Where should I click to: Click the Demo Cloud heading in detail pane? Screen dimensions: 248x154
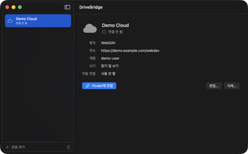115,25
